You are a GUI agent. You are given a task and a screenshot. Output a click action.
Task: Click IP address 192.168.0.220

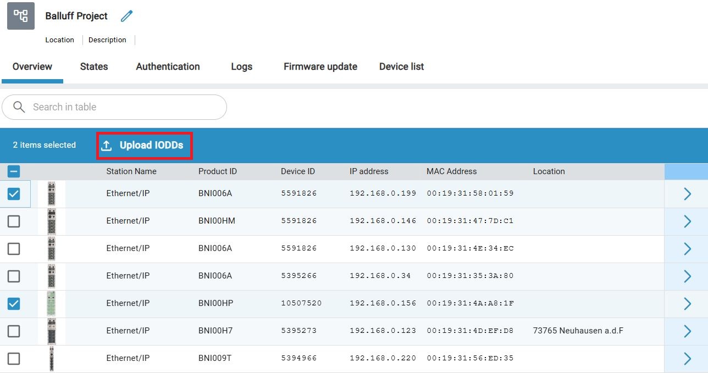pyautogui.click(x=383, y=358)
